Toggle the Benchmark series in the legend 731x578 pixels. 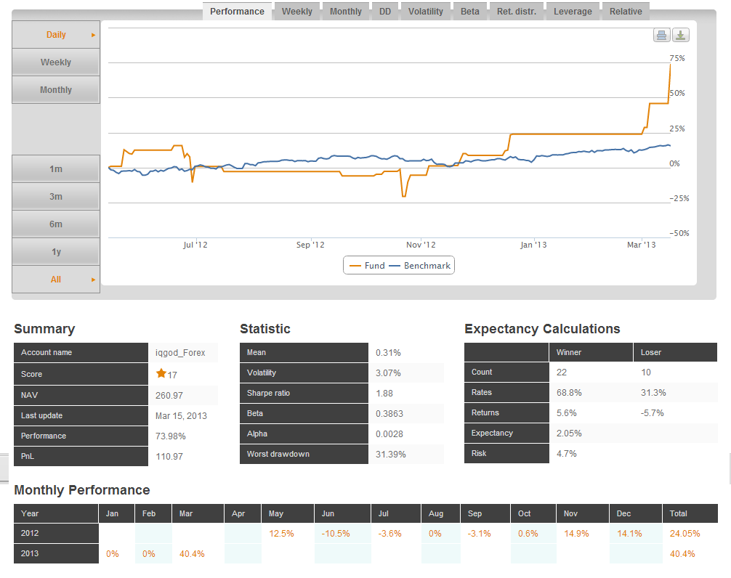tap(419, 266)
